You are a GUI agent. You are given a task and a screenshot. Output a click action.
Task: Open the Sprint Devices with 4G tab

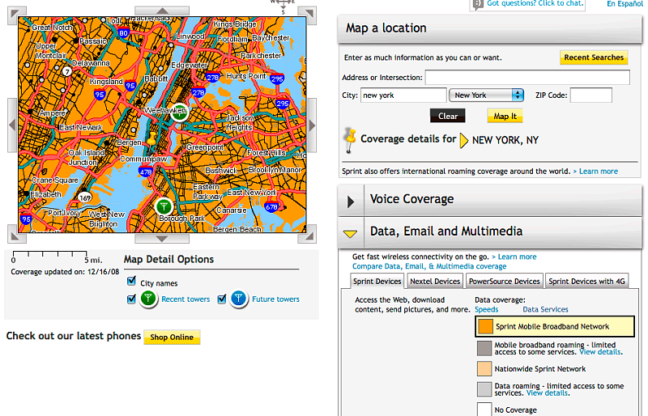(586, 282)
